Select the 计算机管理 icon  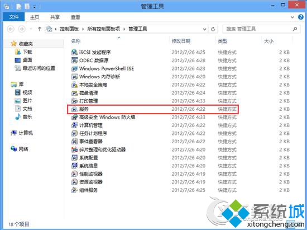pos(74,125)
